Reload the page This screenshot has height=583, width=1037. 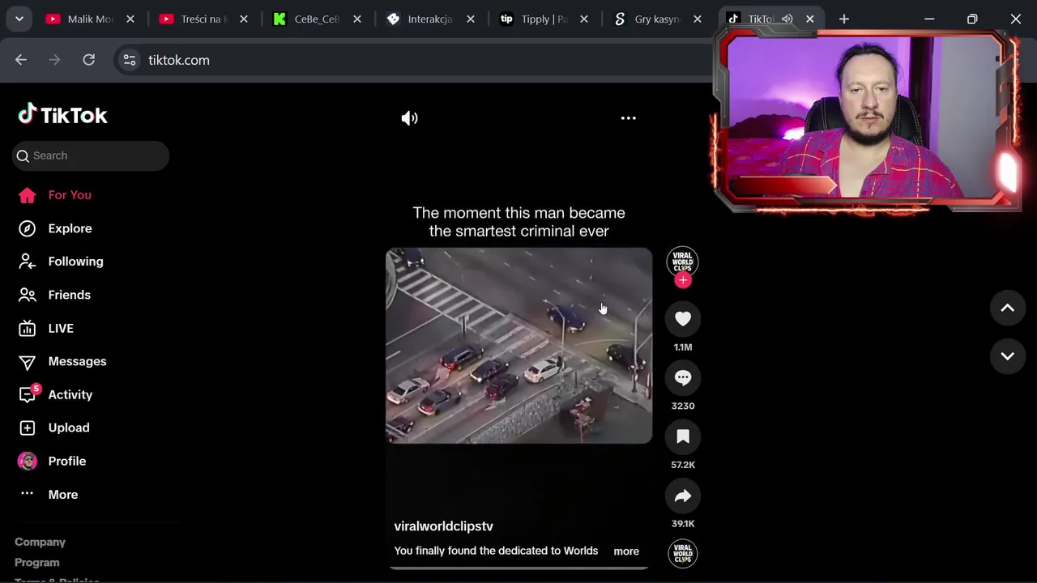click(89, 59)
